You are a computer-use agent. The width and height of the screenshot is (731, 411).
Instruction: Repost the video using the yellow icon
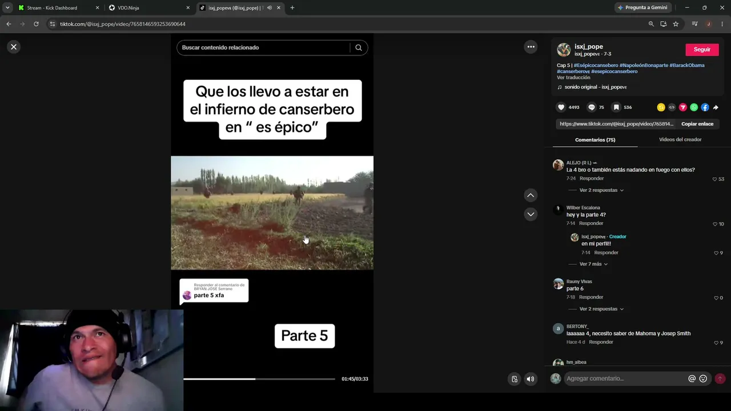coord(661,107)
